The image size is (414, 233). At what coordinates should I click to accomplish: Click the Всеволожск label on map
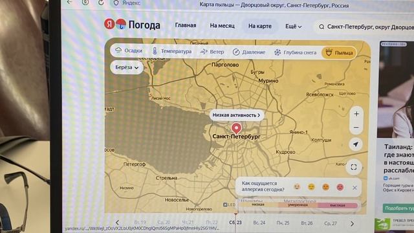[320, 94]
